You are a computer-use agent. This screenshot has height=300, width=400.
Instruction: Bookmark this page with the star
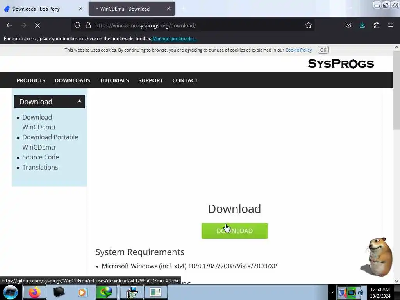309,25
